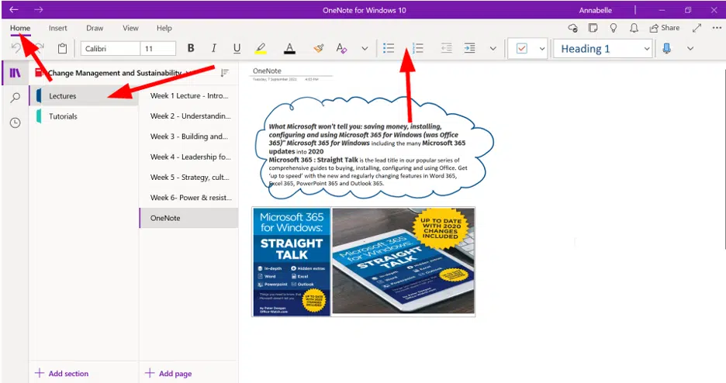Apply yellow text highlight color
The height and width of the screenshot is (383, 726).
[x=261, y=48]
